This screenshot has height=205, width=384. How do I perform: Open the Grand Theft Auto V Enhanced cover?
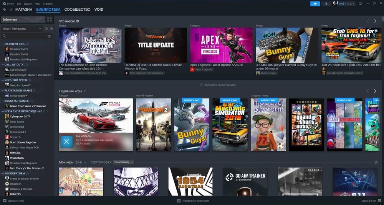pyautogui.click(x=306, y=124)
